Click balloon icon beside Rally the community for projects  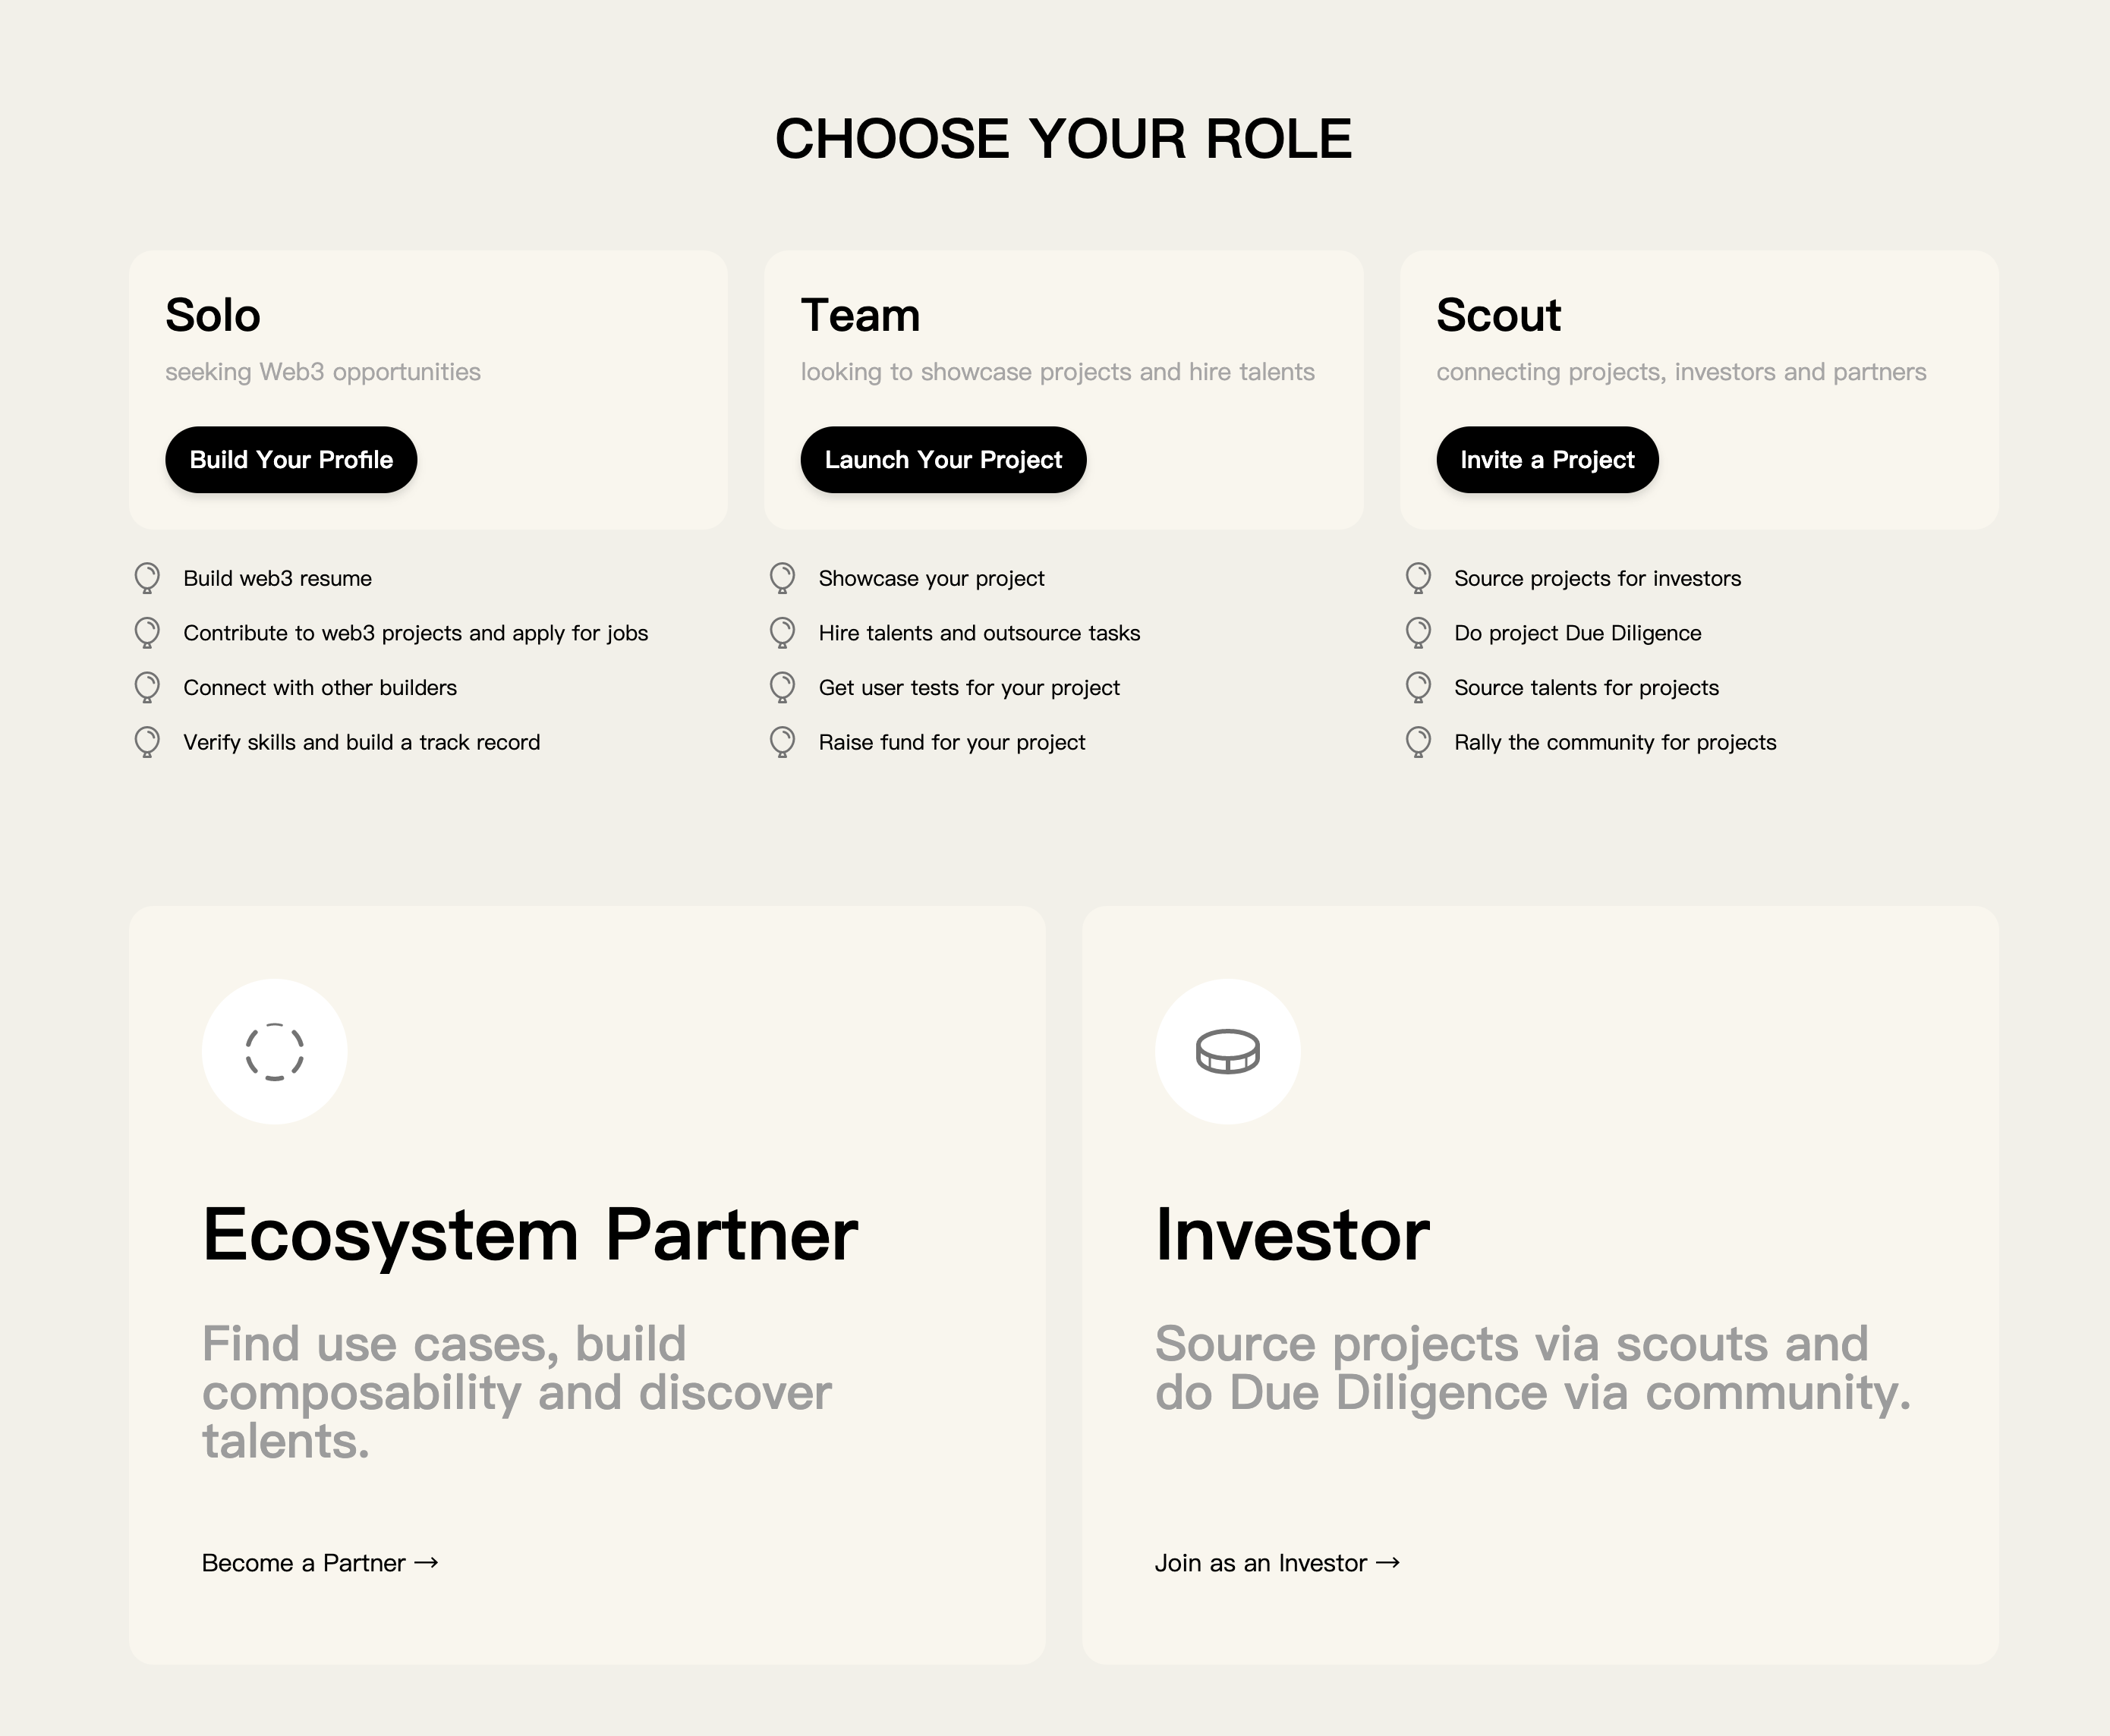1418,742
